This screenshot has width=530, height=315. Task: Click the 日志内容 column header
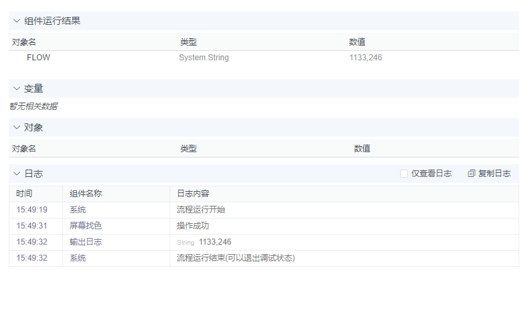193,194
